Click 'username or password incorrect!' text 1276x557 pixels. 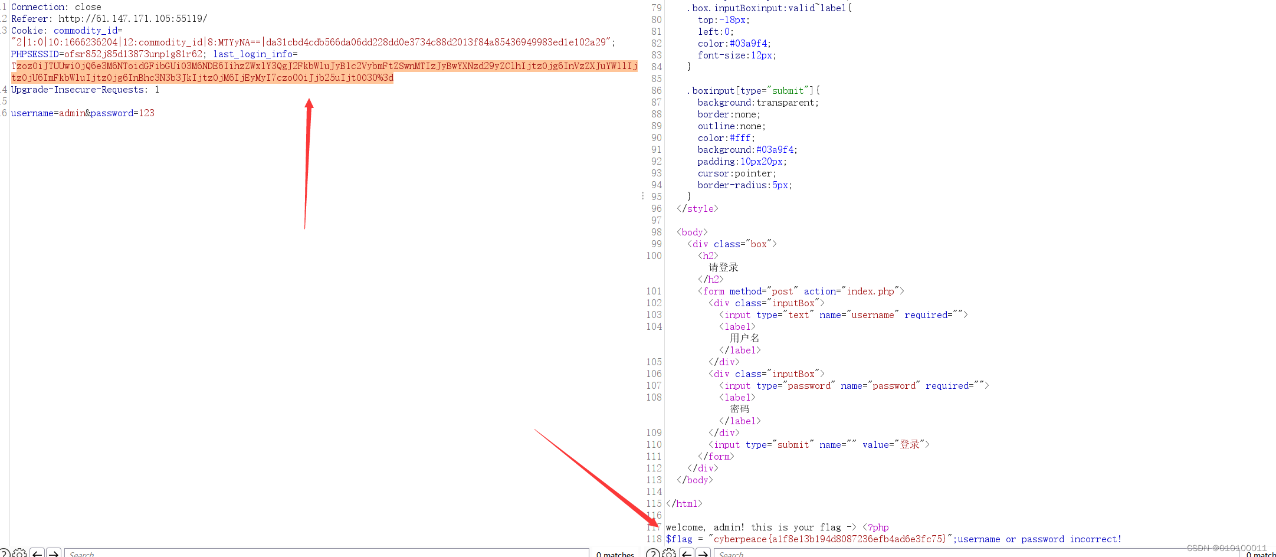pos(1039,539)
